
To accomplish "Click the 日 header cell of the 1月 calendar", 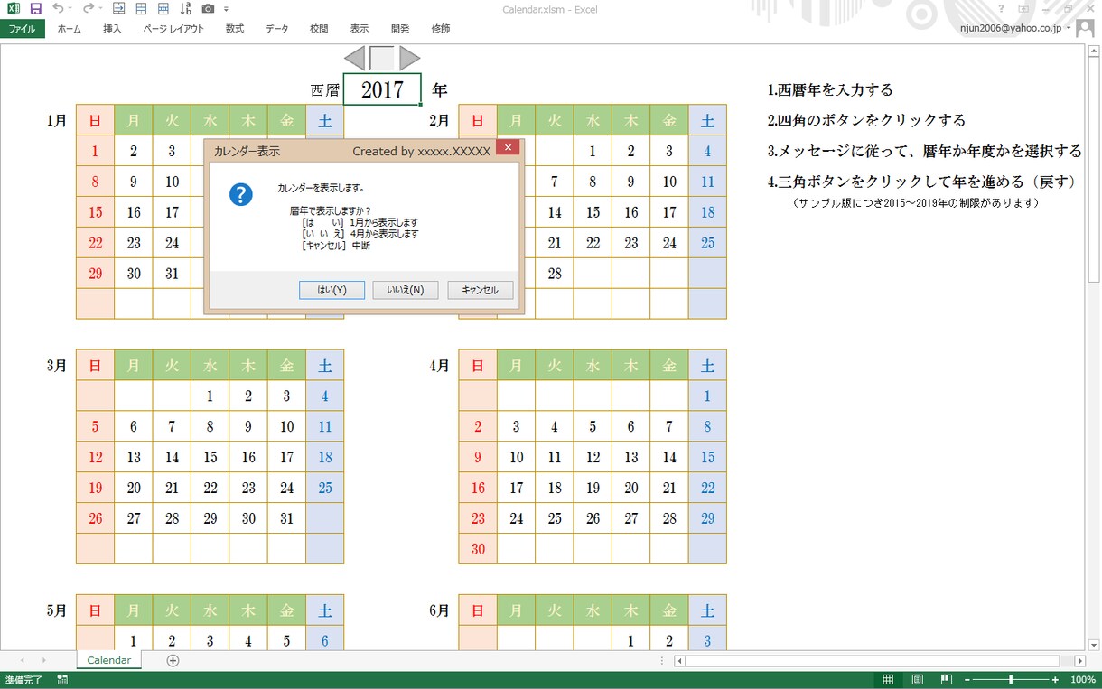I will 95,121.
